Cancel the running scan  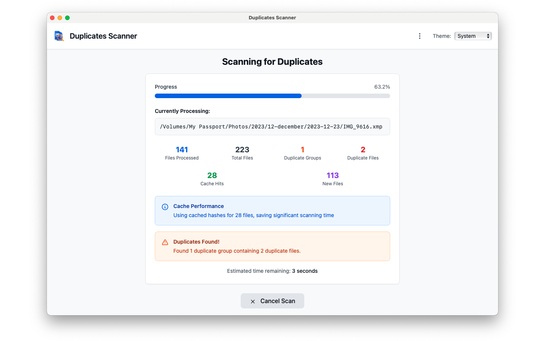pyautogui.click(x=272, y=301)
